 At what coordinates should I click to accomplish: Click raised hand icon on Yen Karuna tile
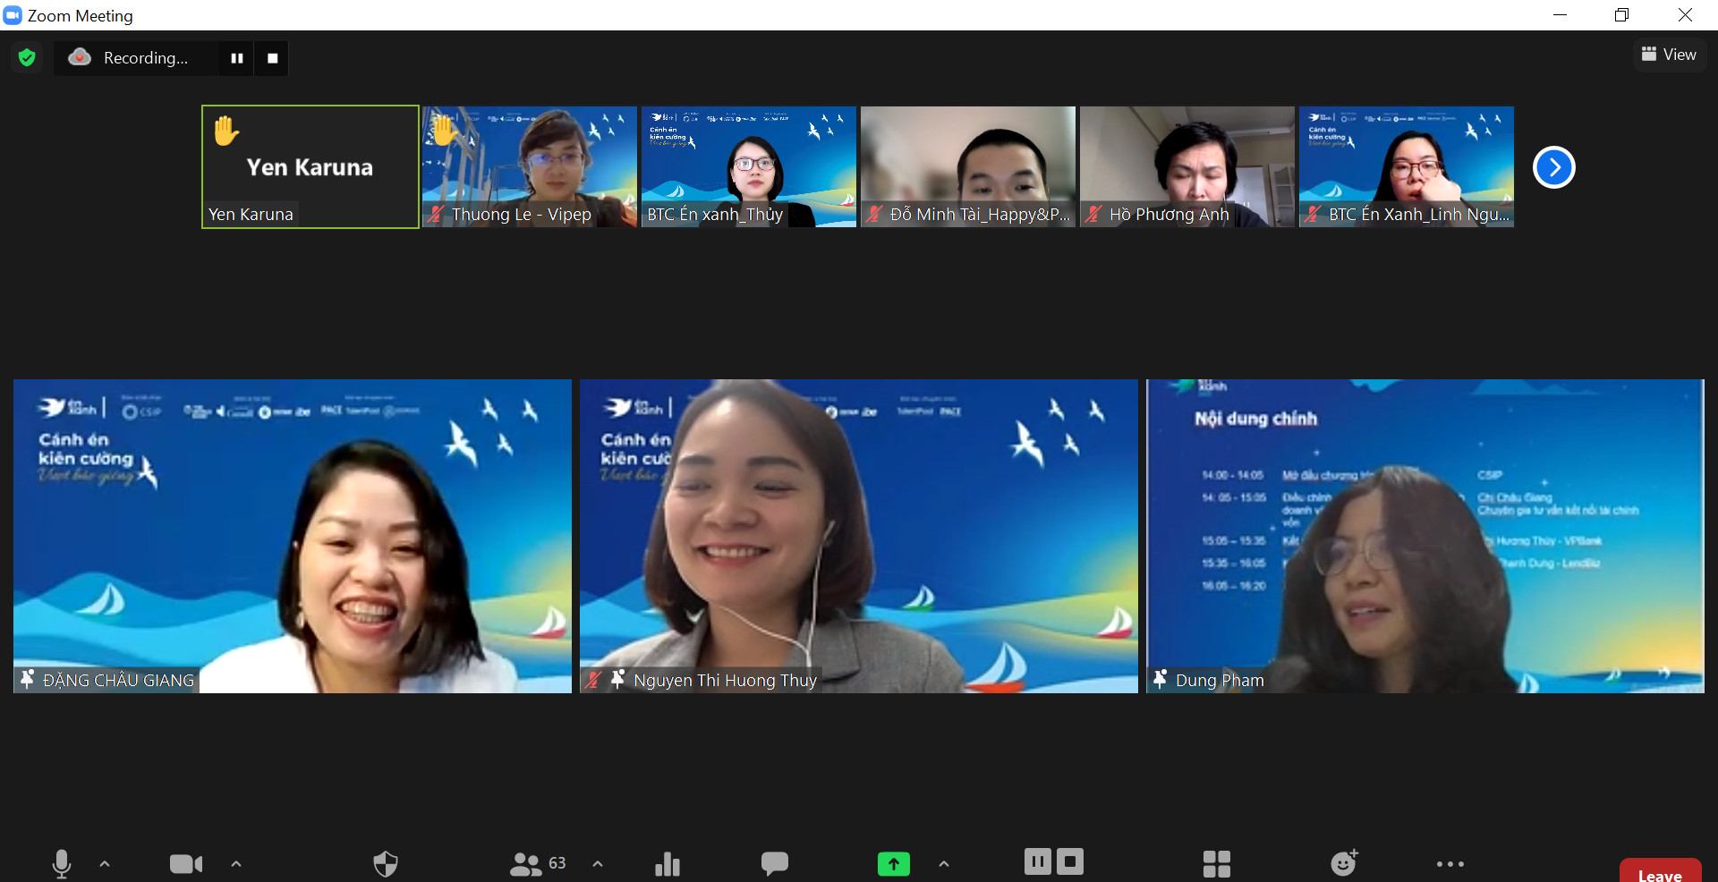(225, 131)
